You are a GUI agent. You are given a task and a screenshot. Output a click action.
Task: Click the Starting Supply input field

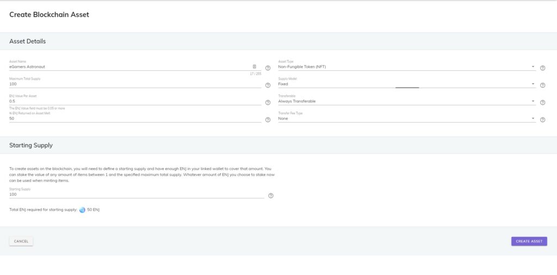[137, 194]
